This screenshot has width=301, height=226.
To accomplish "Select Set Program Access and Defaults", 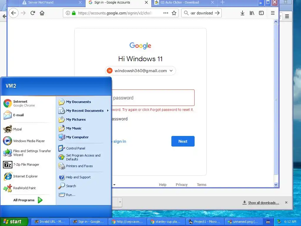I will coord(84,157).
